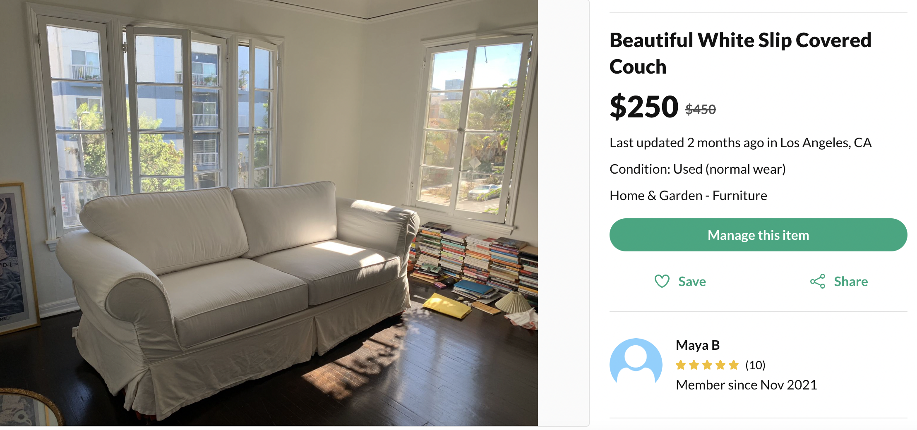Click the Share text label

851,282
